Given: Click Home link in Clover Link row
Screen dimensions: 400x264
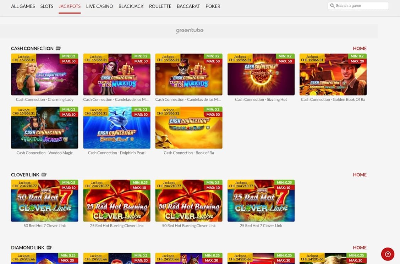Looking at the screenshot, I should coord(360,175).
